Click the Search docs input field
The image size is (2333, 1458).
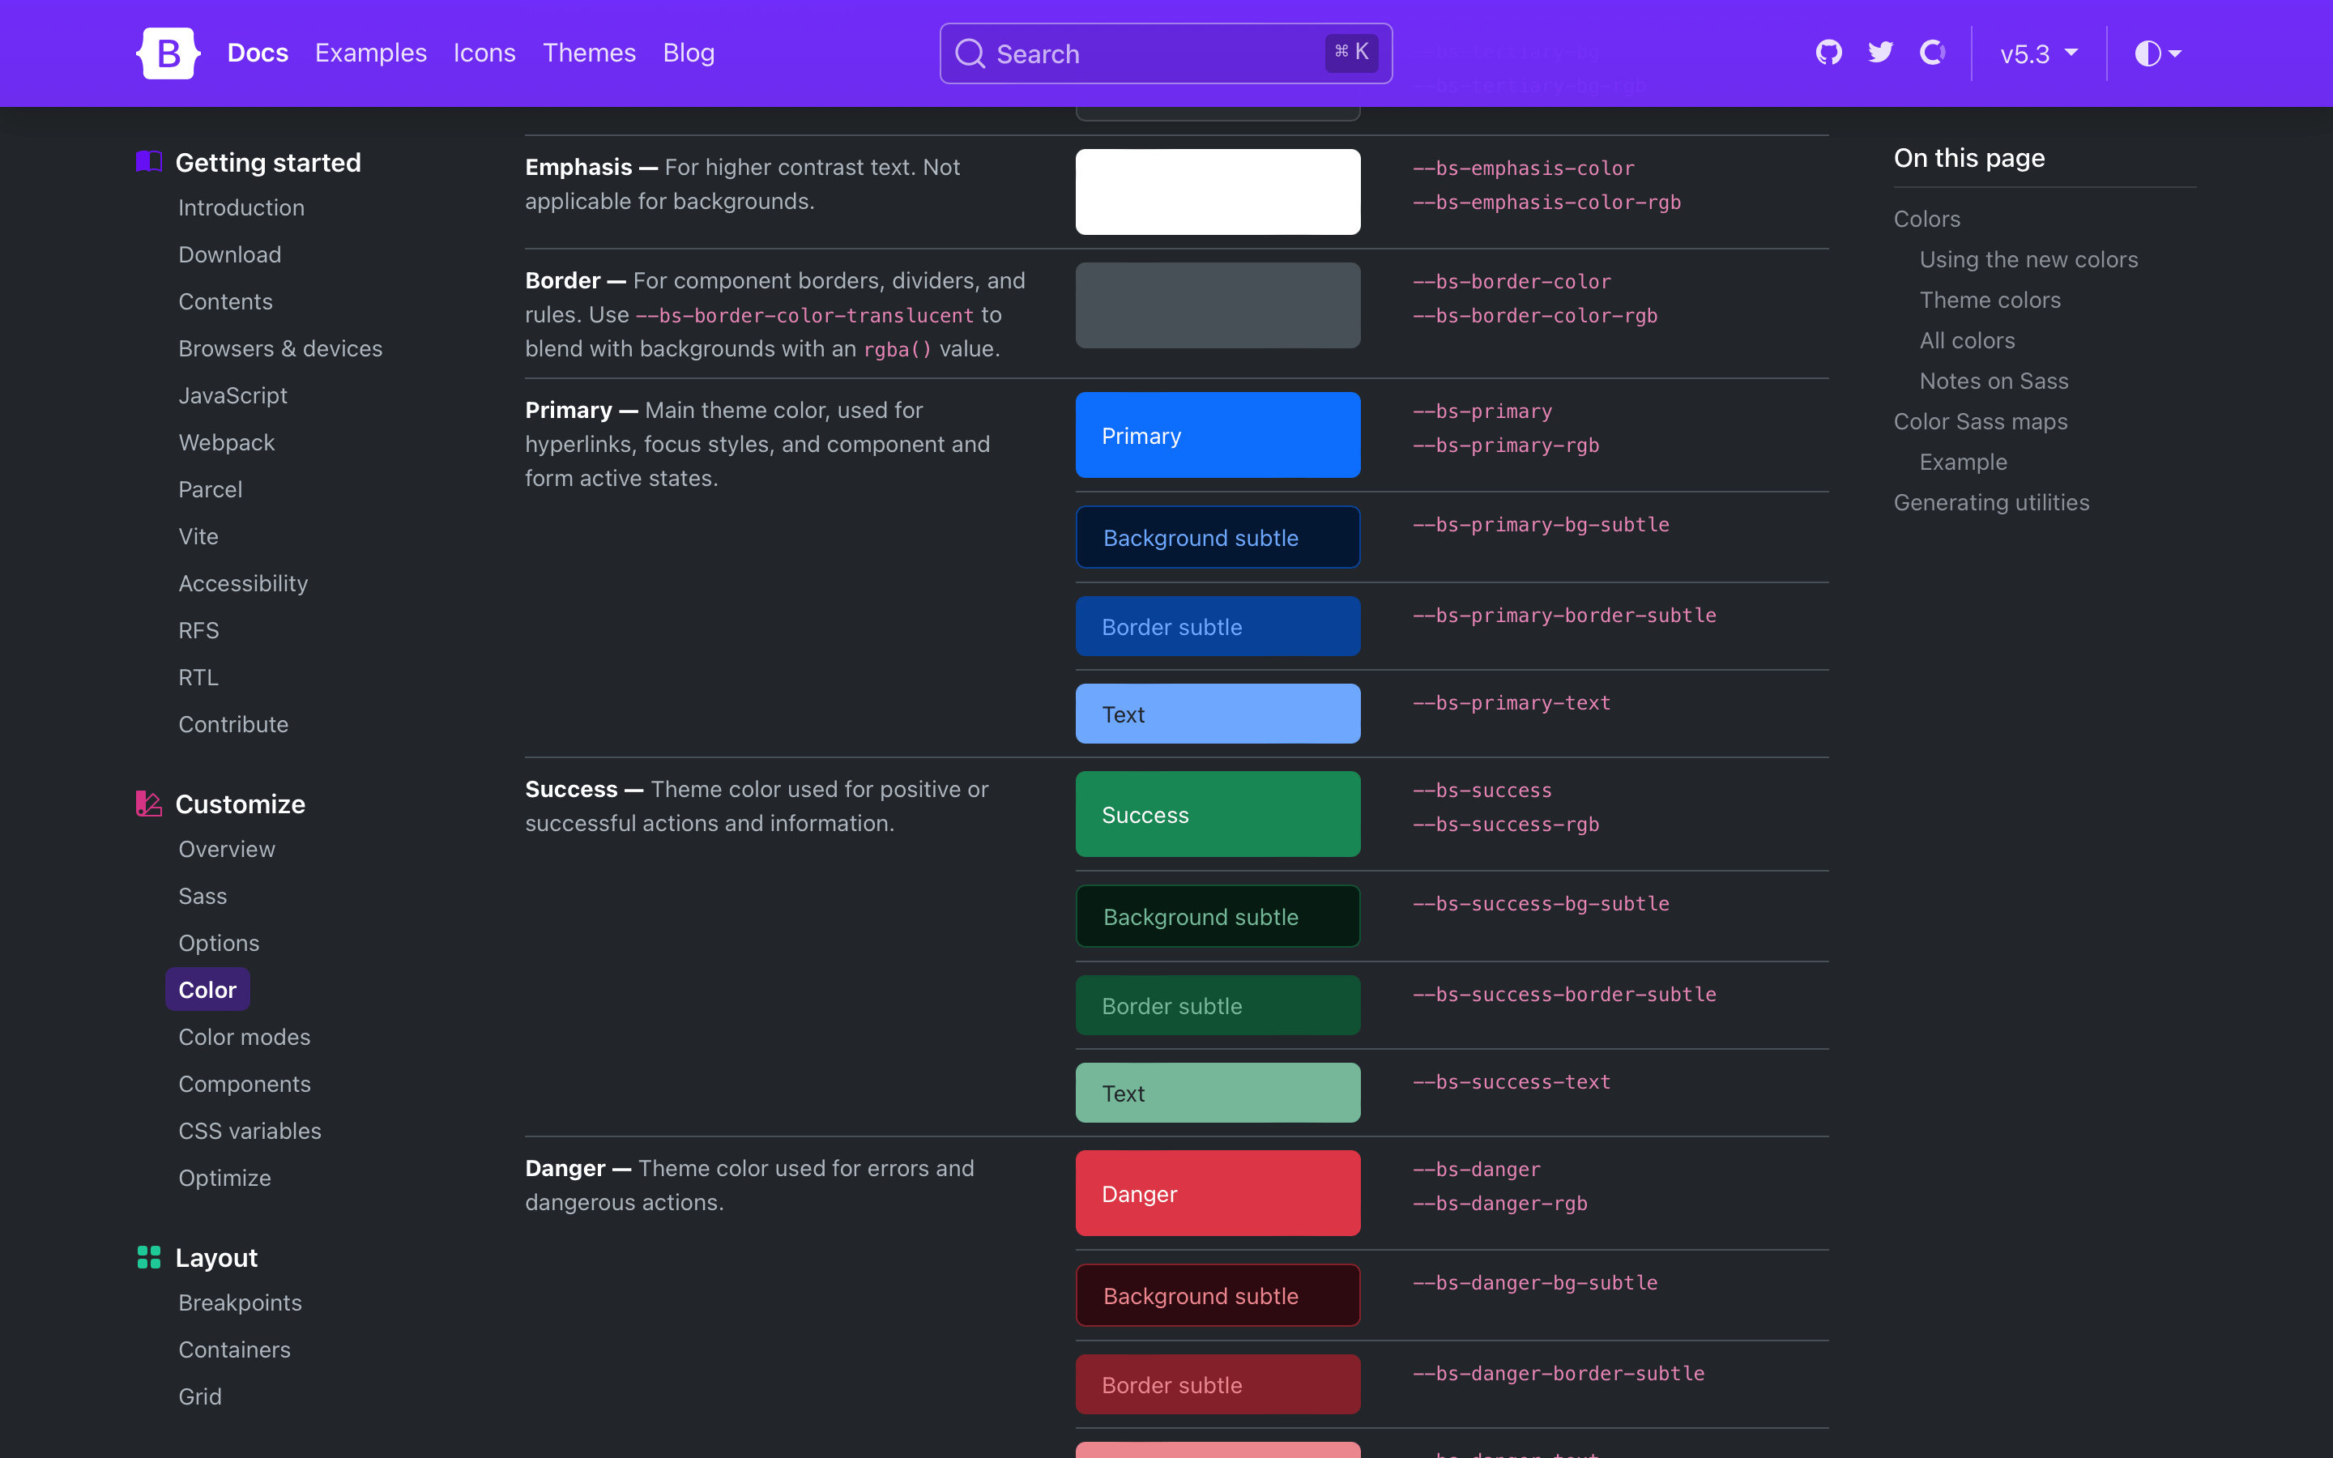coord(1157,54)
